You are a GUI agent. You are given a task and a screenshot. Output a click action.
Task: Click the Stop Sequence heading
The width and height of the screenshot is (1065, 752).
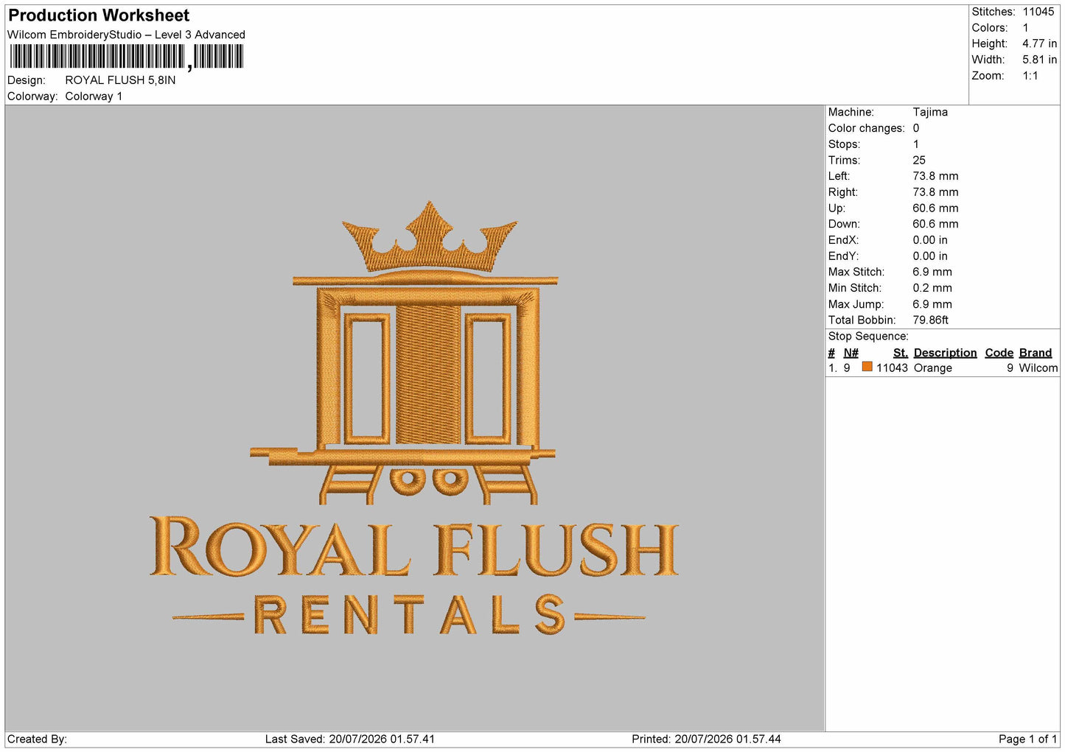868,337
